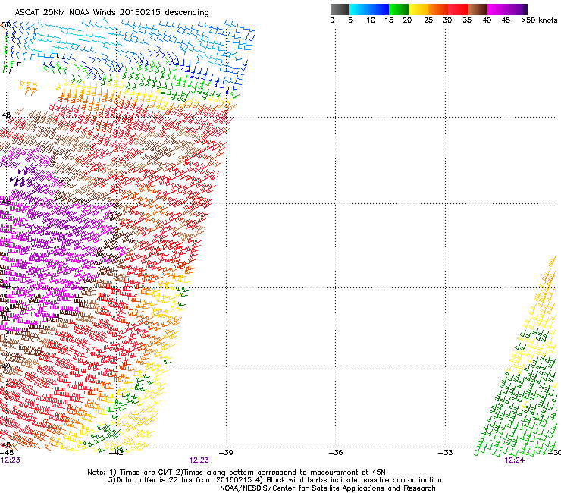Select the gray 0–5 knot segment of the color bar
Image resolution: width=561 pixels, height=493 pixels.
pyautogui.click(x=340, y=9)
